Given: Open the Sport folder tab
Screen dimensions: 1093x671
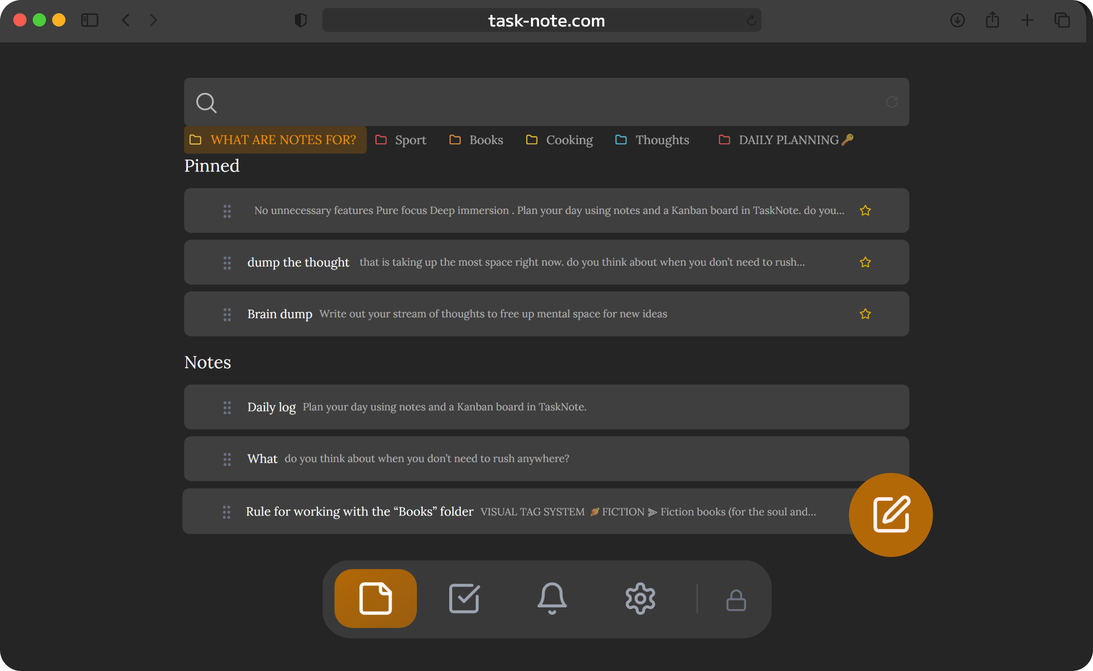Looking at the screenshot, I should [x=401, y=140].
